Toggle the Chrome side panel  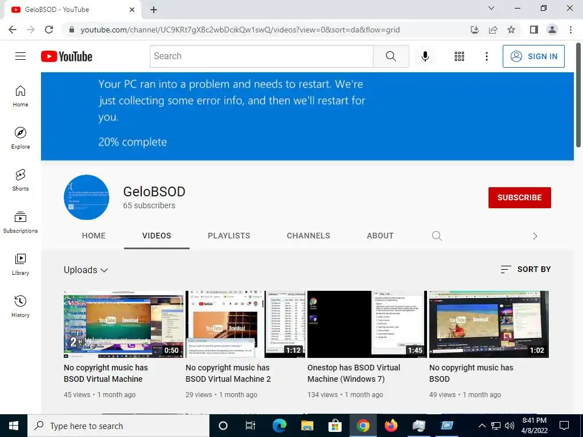(534, 30)
